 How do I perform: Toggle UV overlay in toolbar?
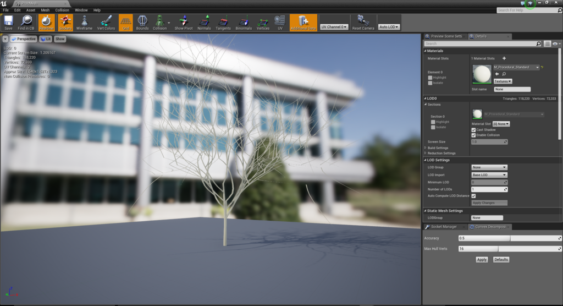point(280,23)
